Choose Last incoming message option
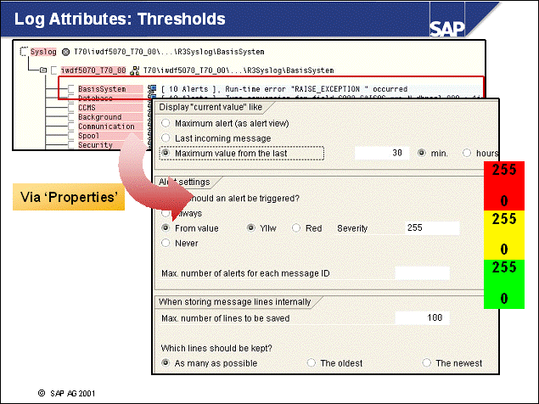 pos(166,137)
